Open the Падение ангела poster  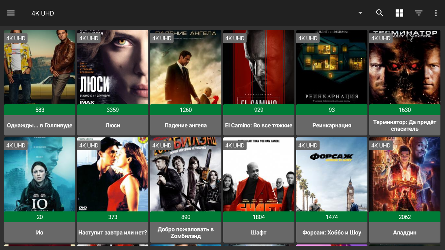[186, 67]
